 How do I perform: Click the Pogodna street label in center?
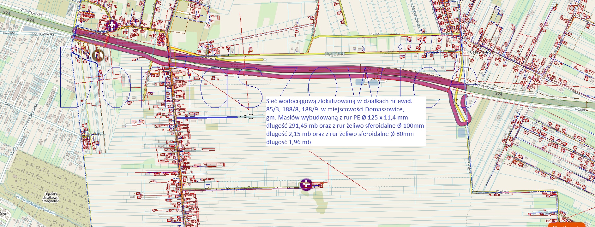(x=334, y=54)
